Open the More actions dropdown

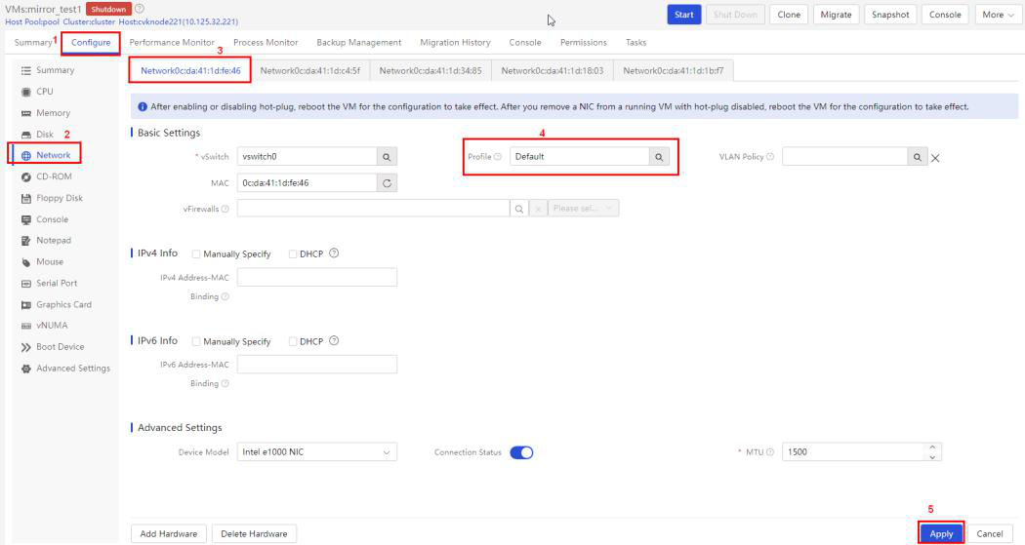[x=998, y=15]
